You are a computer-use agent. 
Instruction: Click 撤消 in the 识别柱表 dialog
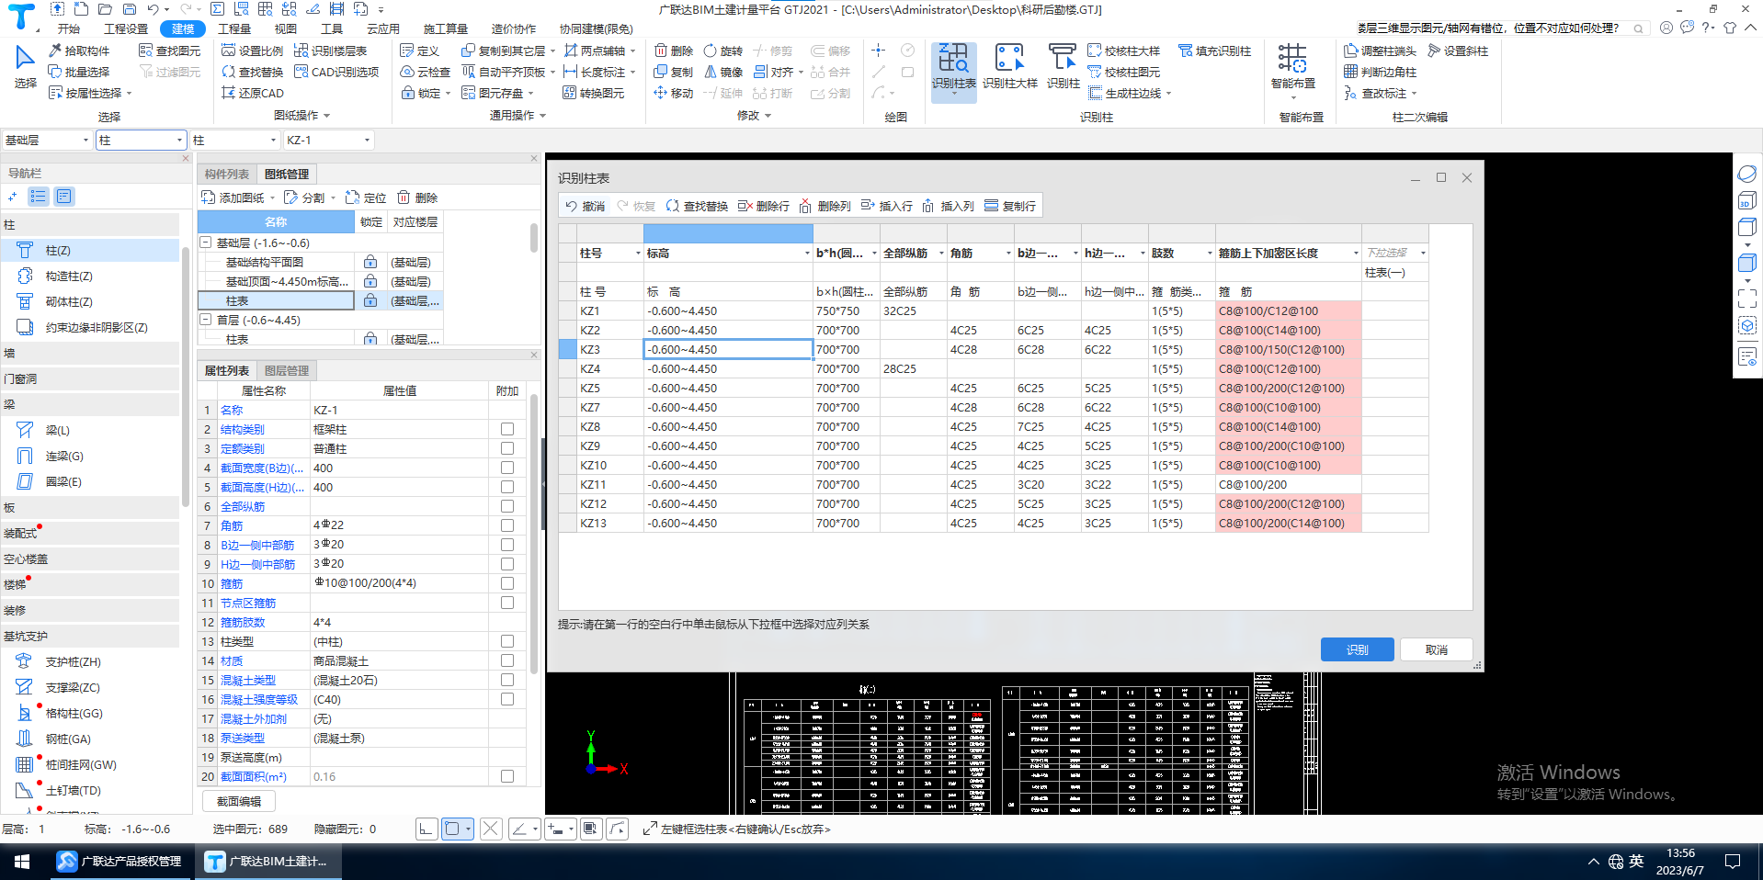pyautogui.click(x=585, y=206)
